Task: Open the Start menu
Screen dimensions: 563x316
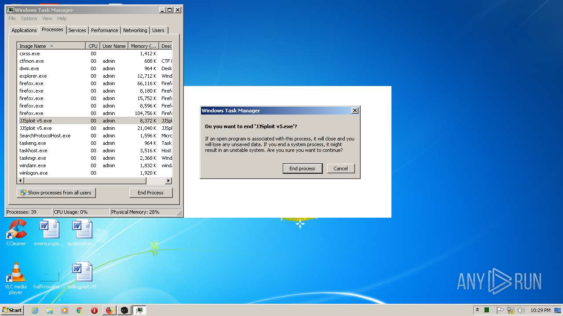Action: (12, 310)
